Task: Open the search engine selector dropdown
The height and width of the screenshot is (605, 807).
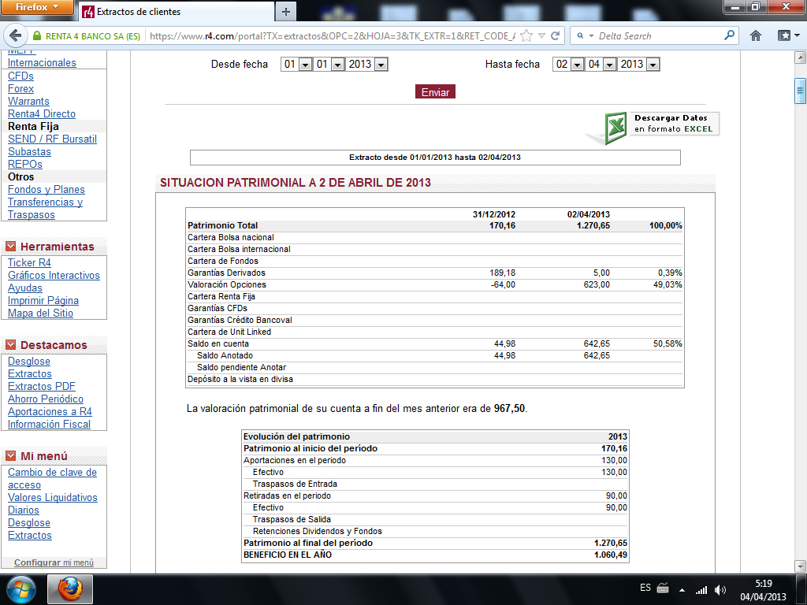Action: pyautogui.click(x=586, y=36)
